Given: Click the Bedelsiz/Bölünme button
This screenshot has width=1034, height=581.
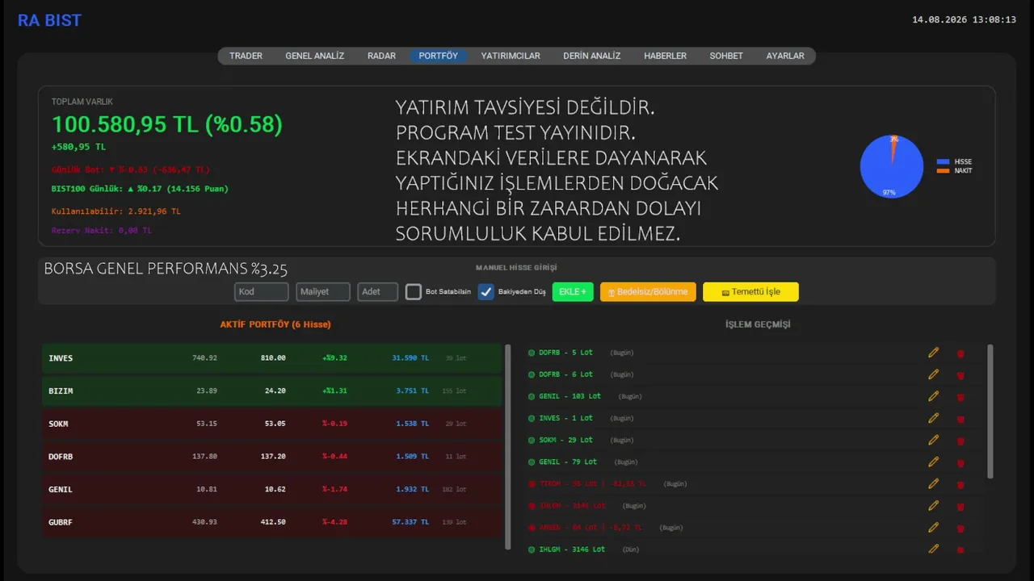Looking at the screenshot, I should 648,291.
